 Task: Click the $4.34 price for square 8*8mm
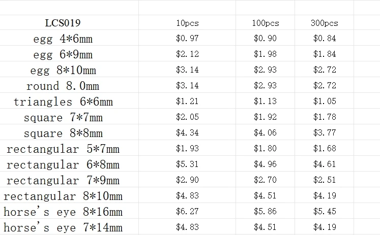[x=187, y=133]
